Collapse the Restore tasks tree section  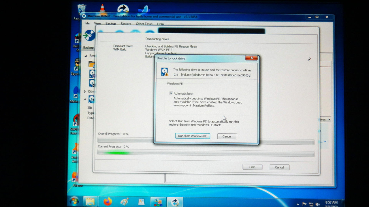[86, 56]
